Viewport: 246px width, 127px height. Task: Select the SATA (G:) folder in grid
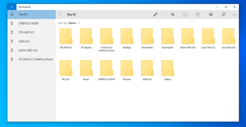pyautogui.click(x=147, y=68)
